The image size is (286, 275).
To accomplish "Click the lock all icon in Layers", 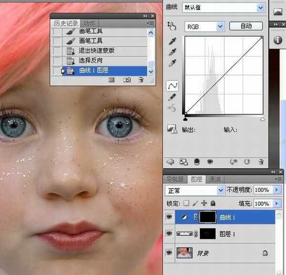I will [213, 203].
